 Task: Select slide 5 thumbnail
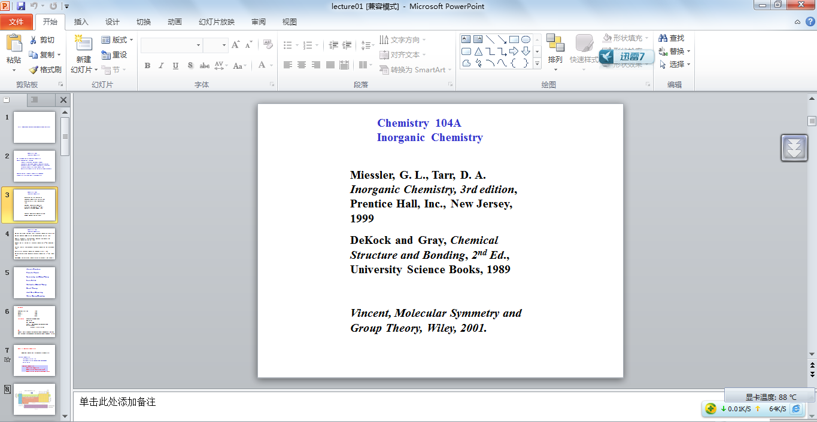[35, 283]
